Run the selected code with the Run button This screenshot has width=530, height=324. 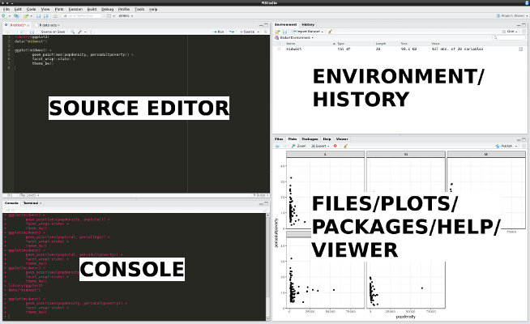tap(218, 32)
